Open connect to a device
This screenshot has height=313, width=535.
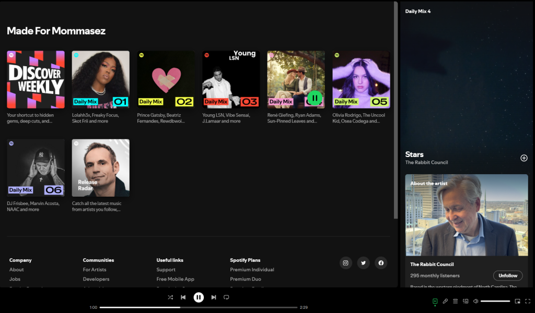pyautogui.click(x=466, y=301)
